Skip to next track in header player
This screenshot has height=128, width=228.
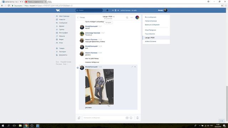click(118, 10)
